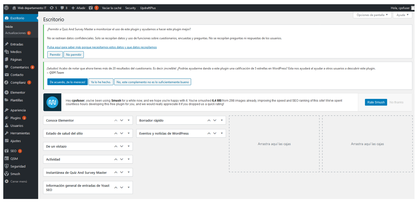Screen dimensions: 420x207
Task: Click the Plugins plug icon
Action: pyautogui.click(x=7, y=118)
